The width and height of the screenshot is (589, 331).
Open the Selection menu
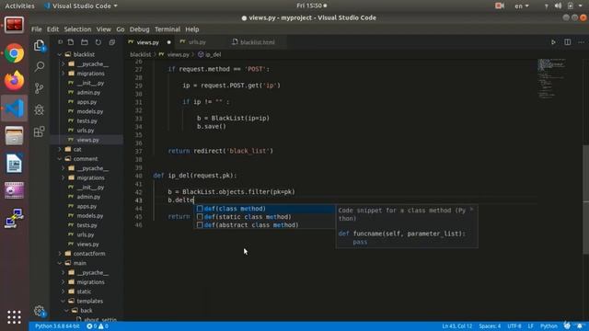tap(77, 29)
